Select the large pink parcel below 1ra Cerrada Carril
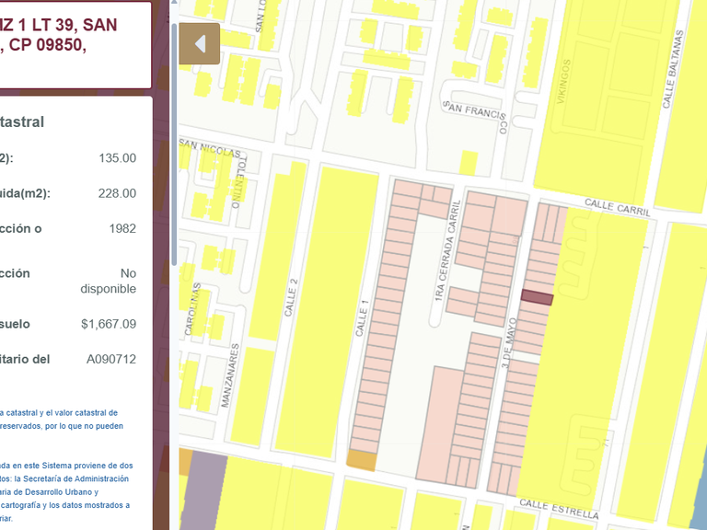707x530 pixels. (x=439, y=423)
